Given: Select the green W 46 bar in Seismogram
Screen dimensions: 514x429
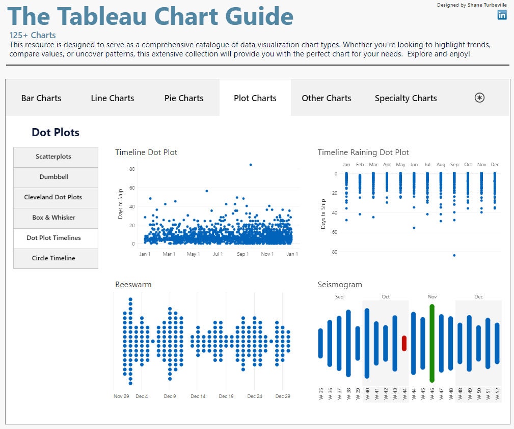Looking at the screenshot, I should pos(432,342).
